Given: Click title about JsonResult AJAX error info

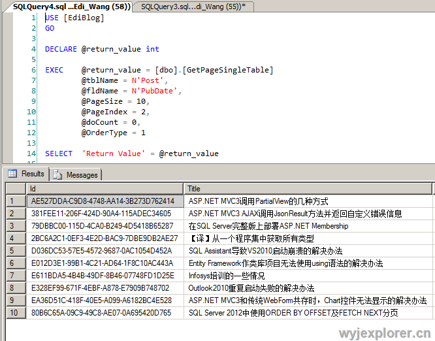Looking at the screenshot, I should pos(308,214).
